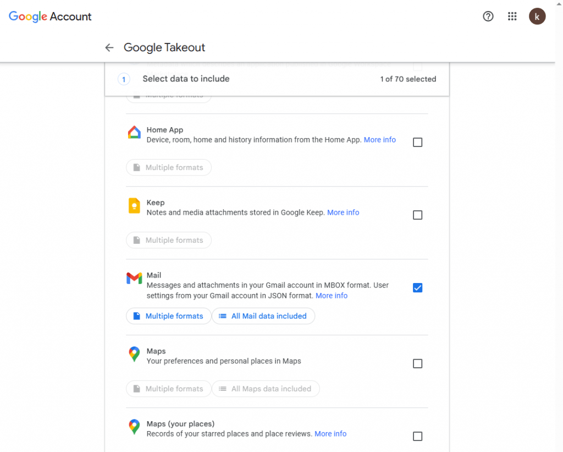Uncheck the Mail checkbox
Viewport: 563px width, 452px height.
[x=418, y=288]
